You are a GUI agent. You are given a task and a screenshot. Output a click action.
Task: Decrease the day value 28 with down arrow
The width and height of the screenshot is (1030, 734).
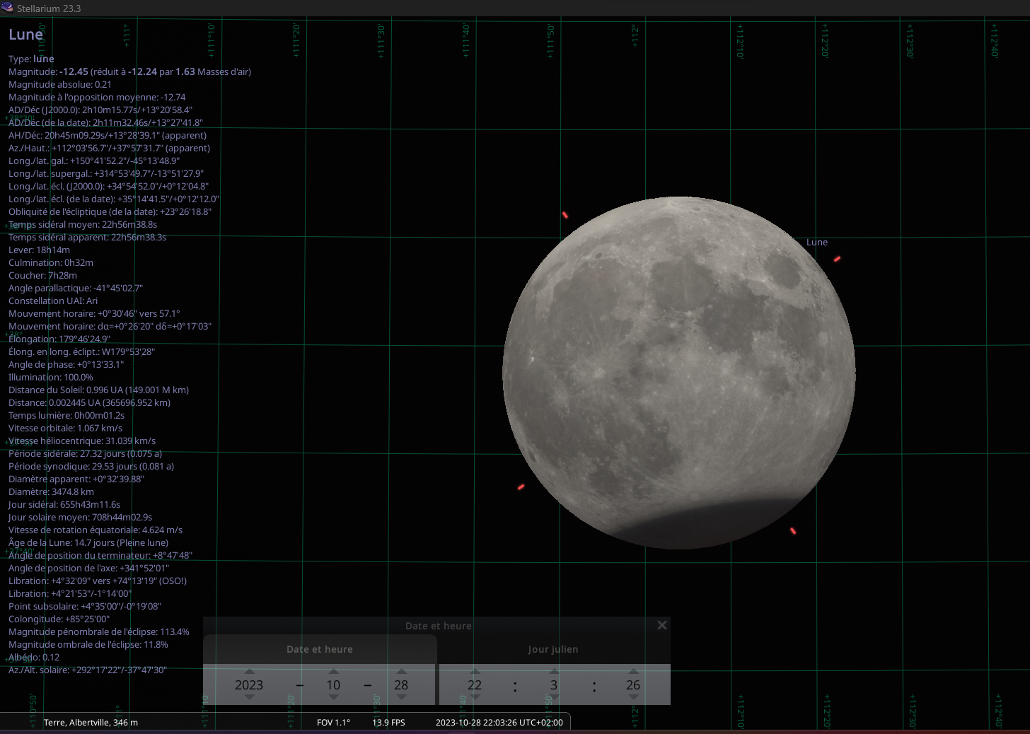coord(402,697)
